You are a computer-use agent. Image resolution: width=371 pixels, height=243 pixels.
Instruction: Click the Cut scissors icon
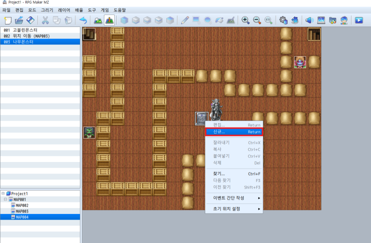tap(45, 20)
